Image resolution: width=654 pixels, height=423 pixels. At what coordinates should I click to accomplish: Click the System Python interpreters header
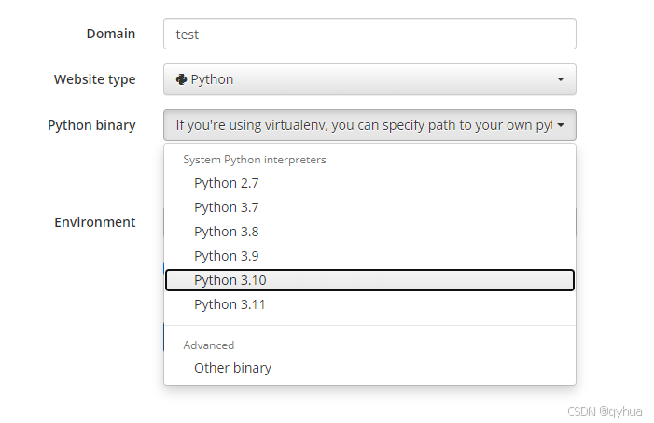[x=254, y=160]
